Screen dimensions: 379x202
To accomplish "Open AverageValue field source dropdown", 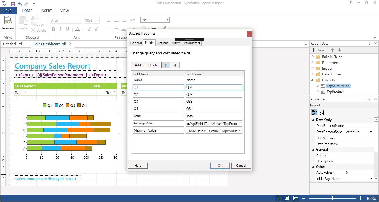I will coord(240,123).
